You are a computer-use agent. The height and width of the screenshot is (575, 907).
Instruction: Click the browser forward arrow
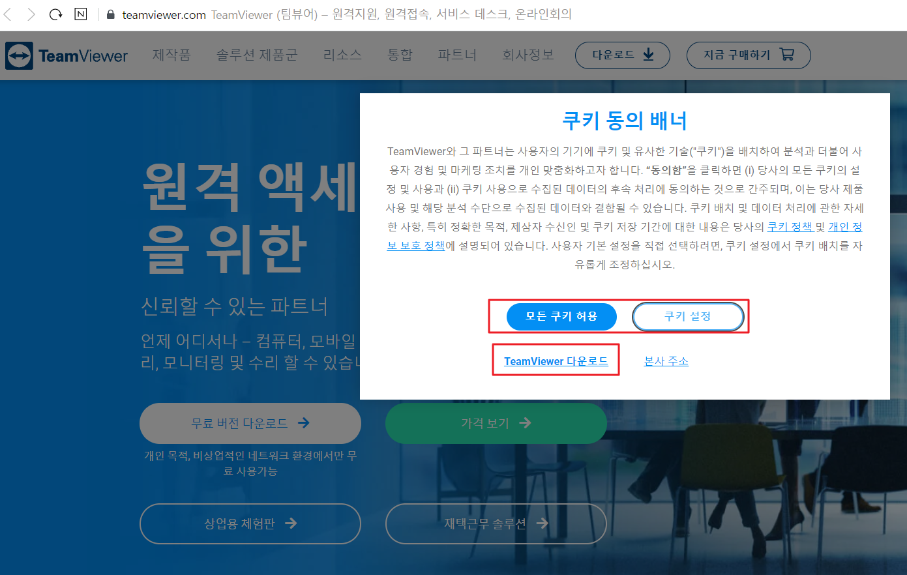coord(31,14)
